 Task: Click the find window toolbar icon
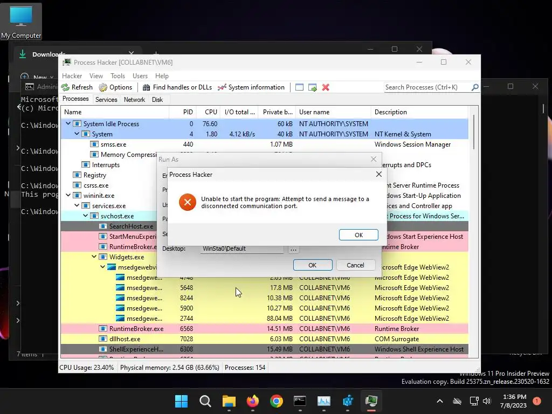tap(299, 87)
